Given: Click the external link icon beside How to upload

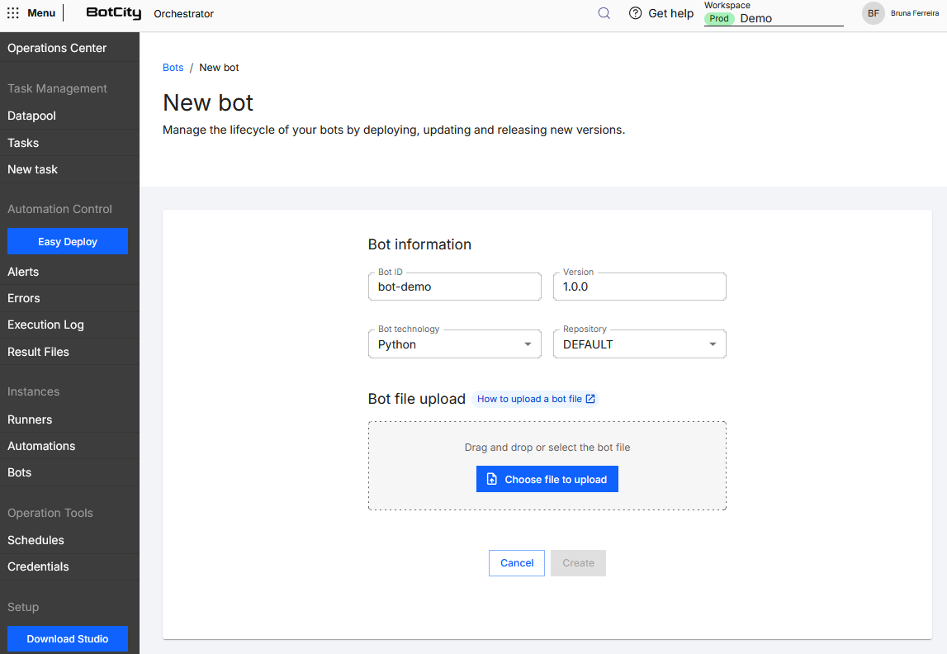Looking at the screenshot, I should point(590,399).
